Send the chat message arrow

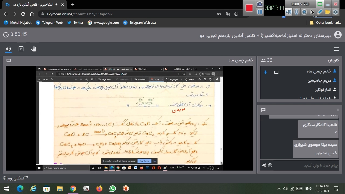point(264,165)
